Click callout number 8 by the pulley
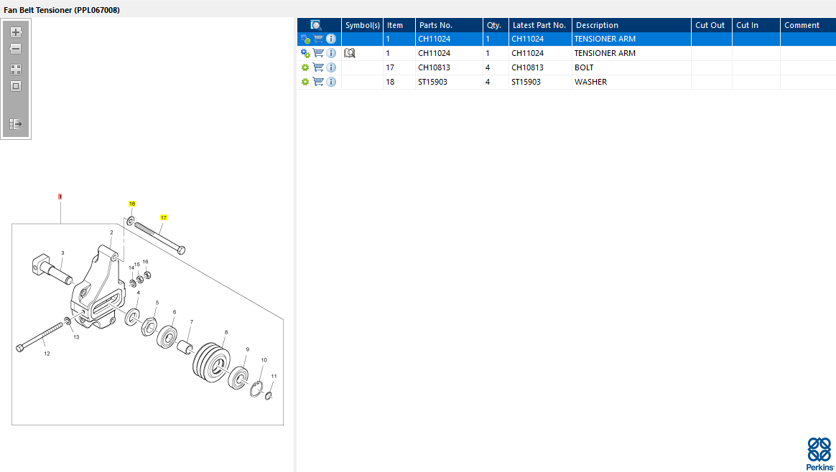Screen dimensions: 836x472 tap(226, 332)
